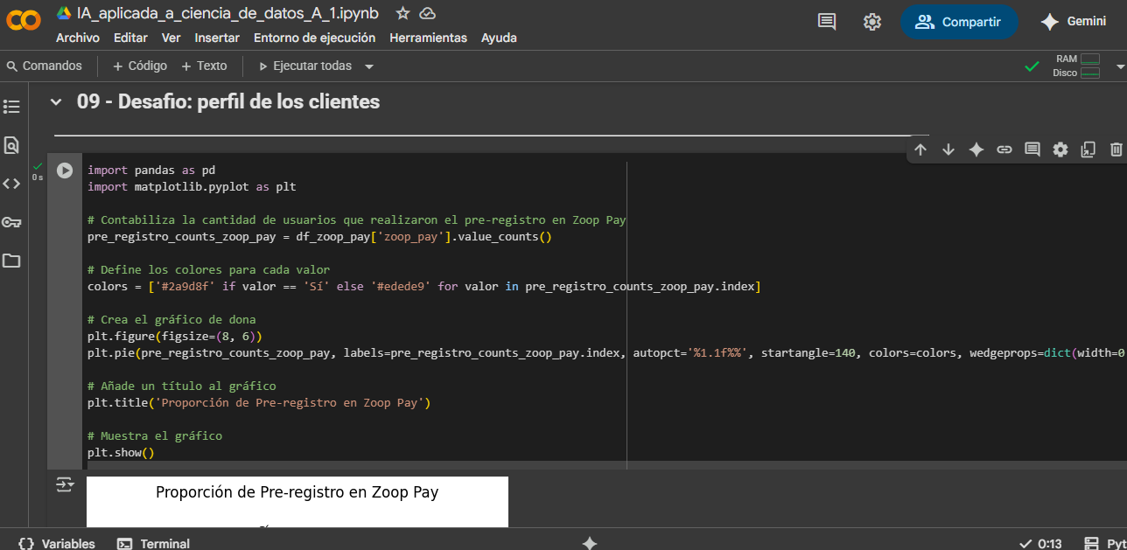The width and height of the screenshot is (1127, 550).
Task: Open the Comandos search palette
Action: 44,66
